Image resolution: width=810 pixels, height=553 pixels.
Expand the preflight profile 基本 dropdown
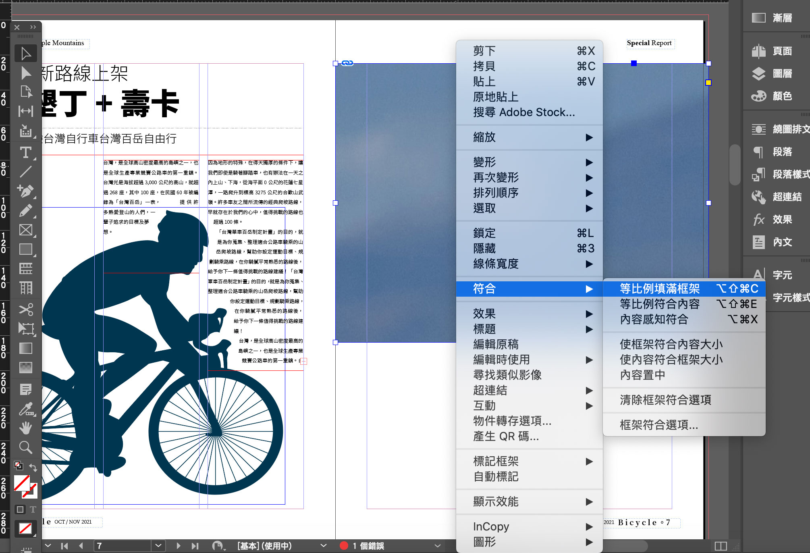tap(323, 546)
